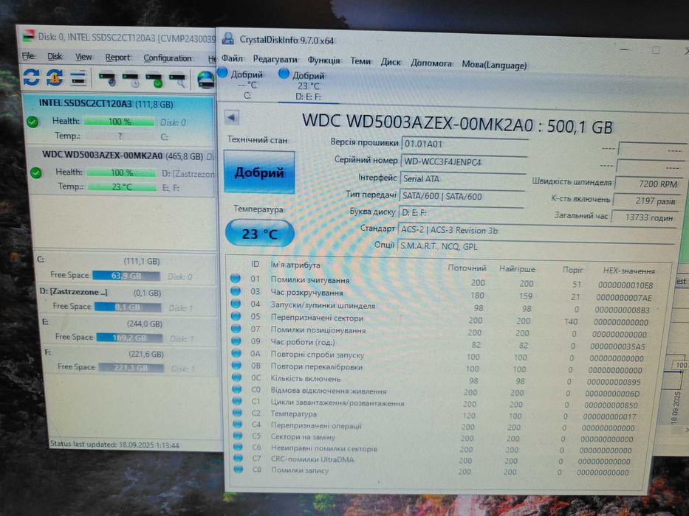689x516 pixels.
Task: Click the green check icon beside INTEL SSD Health
Action: [x=32, y=122]
